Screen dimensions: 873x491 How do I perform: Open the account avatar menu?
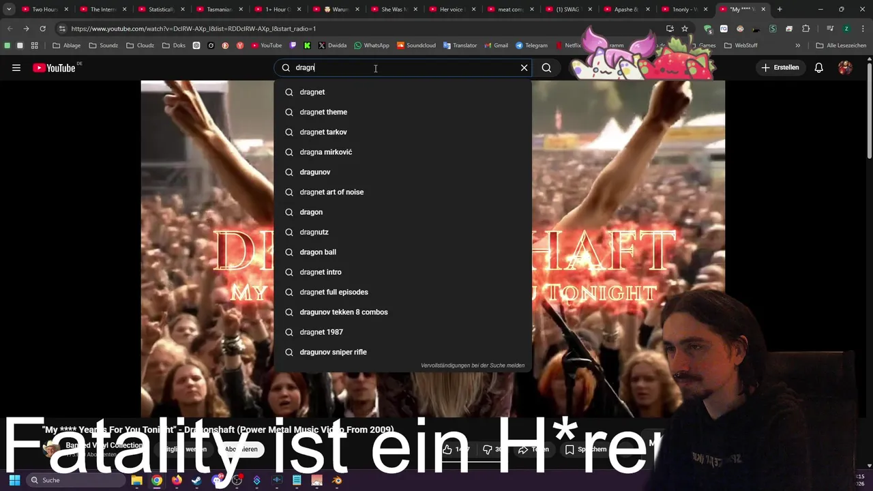coord(845,68)
